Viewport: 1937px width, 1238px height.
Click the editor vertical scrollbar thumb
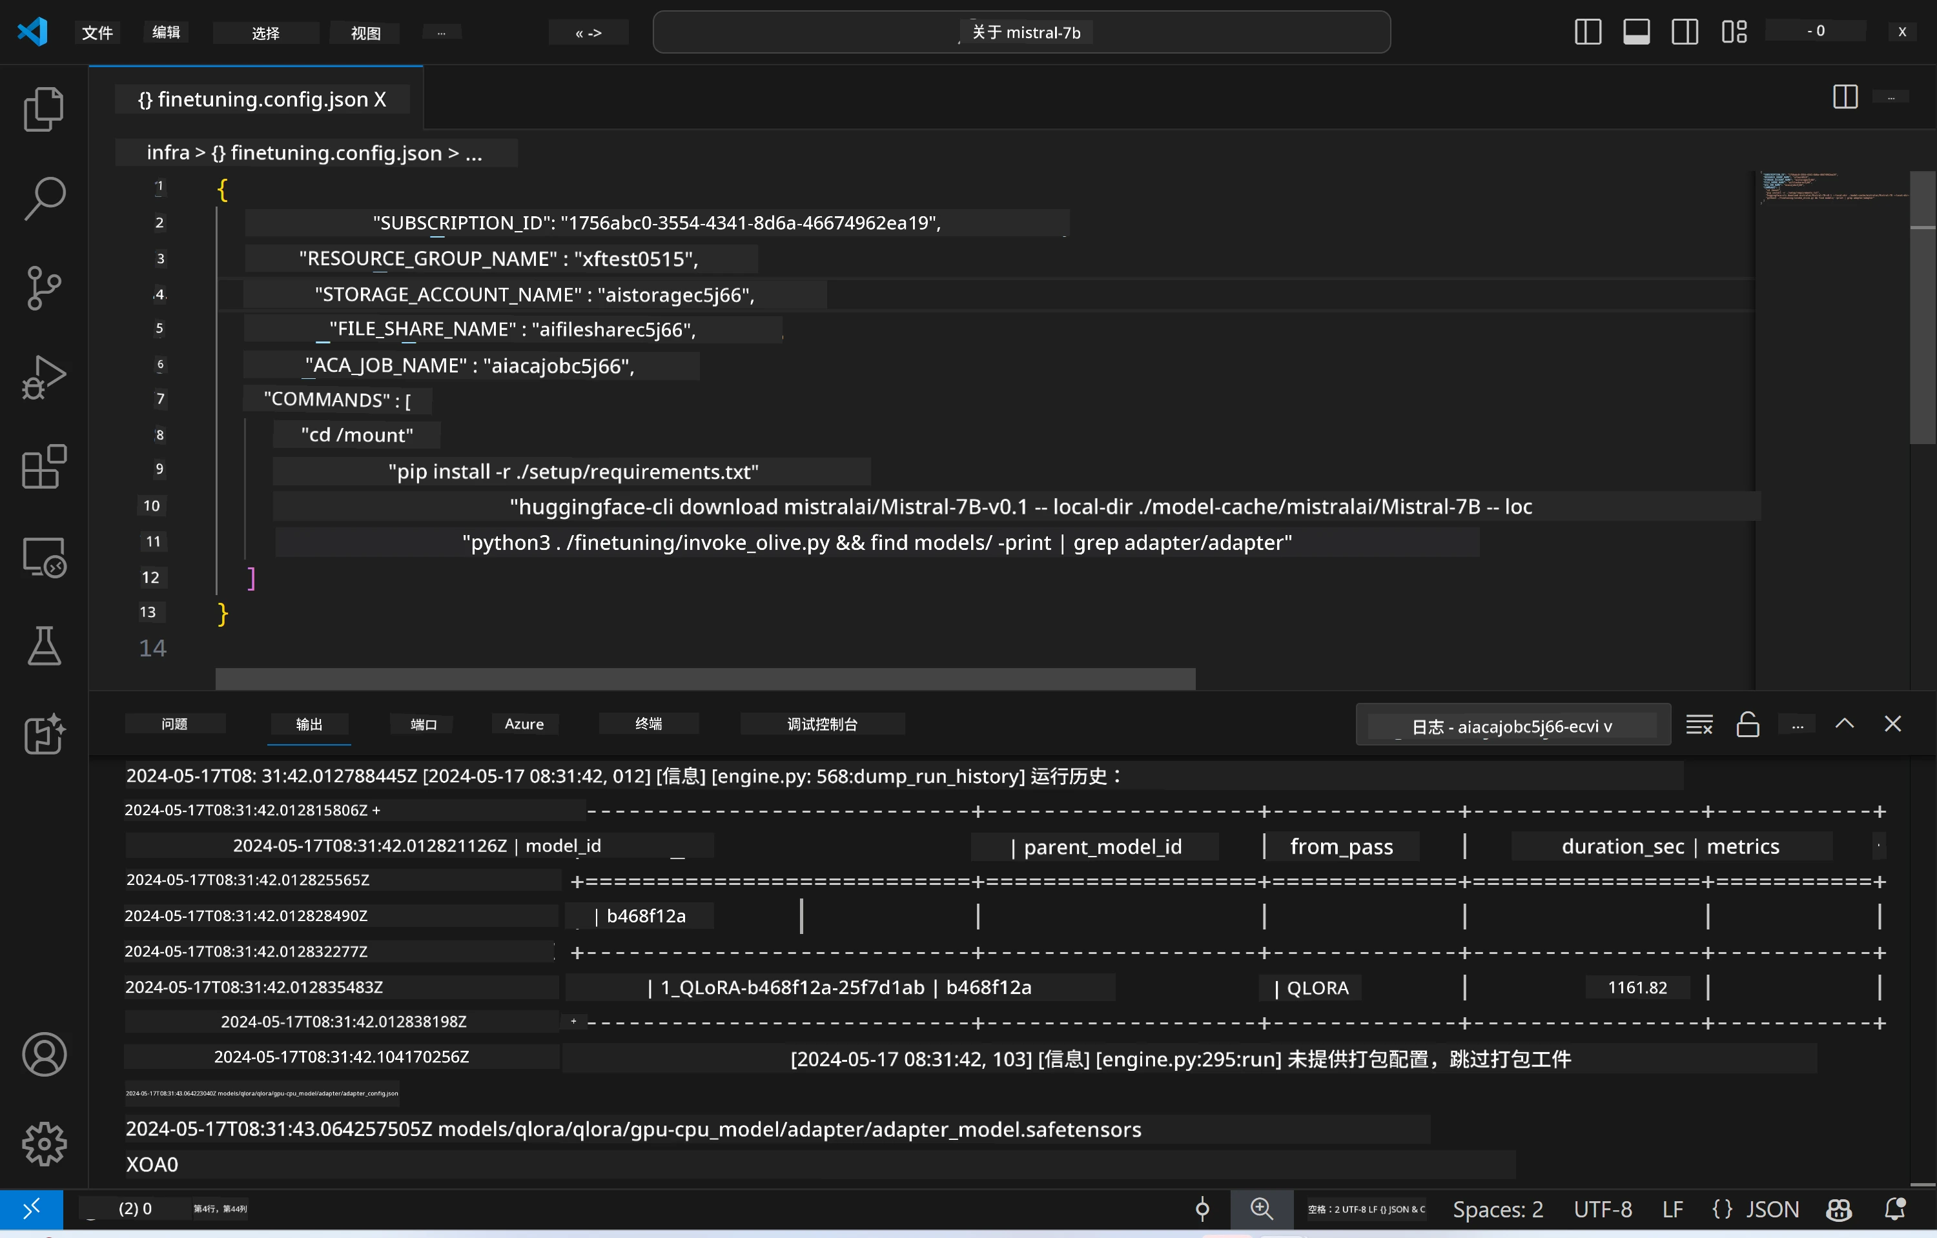[x=1923, y=308]
